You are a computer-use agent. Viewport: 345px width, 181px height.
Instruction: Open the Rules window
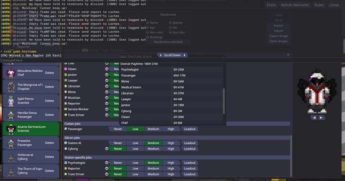[x=319, y=5]
